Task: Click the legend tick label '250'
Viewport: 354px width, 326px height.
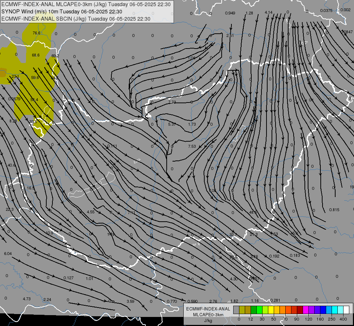Action: coord(332,319)
